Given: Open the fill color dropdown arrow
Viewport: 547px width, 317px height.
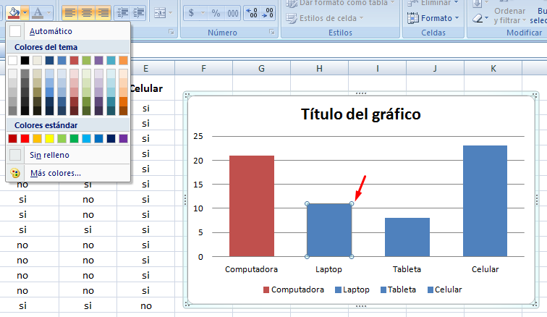Looking at the screenshot, I should click(x=25, y=12).
